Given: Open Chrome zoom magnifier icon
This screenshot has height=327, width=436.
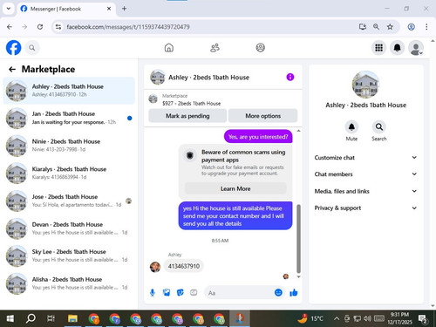Looking at the screenshot, I should [376, 27].
